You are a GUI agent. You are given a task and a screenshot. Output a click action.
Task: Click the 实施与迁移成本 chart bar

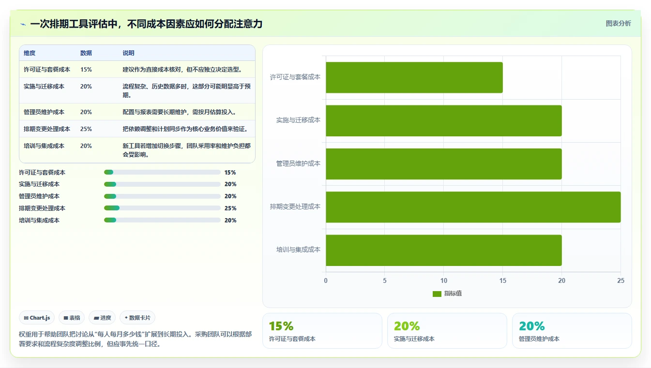click(444, 120)
